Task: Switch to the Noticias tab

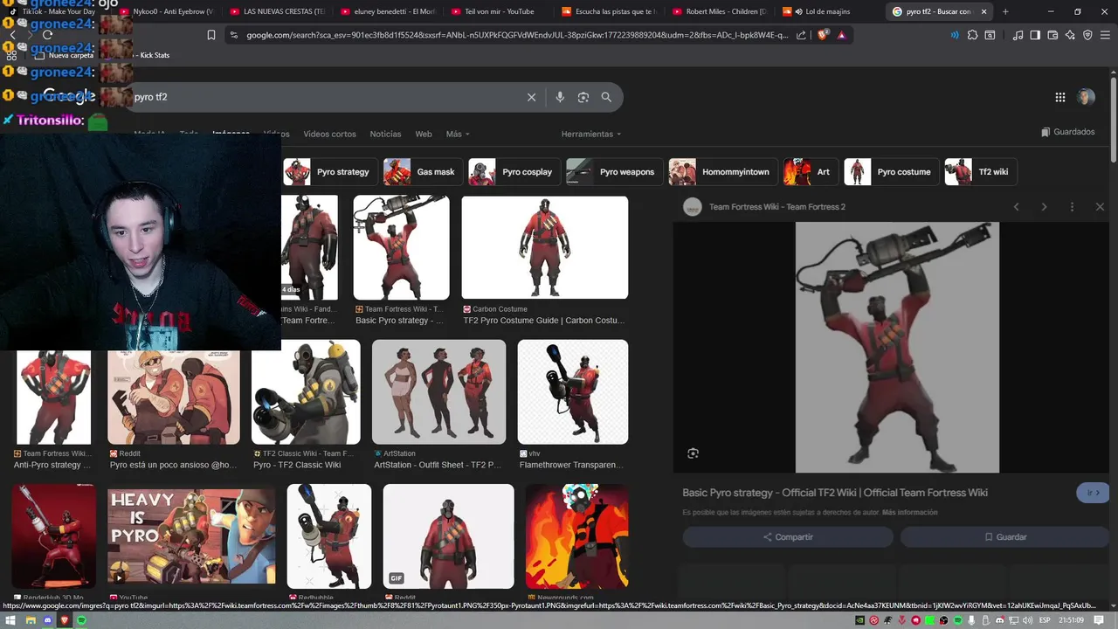Action: point(385,134)
